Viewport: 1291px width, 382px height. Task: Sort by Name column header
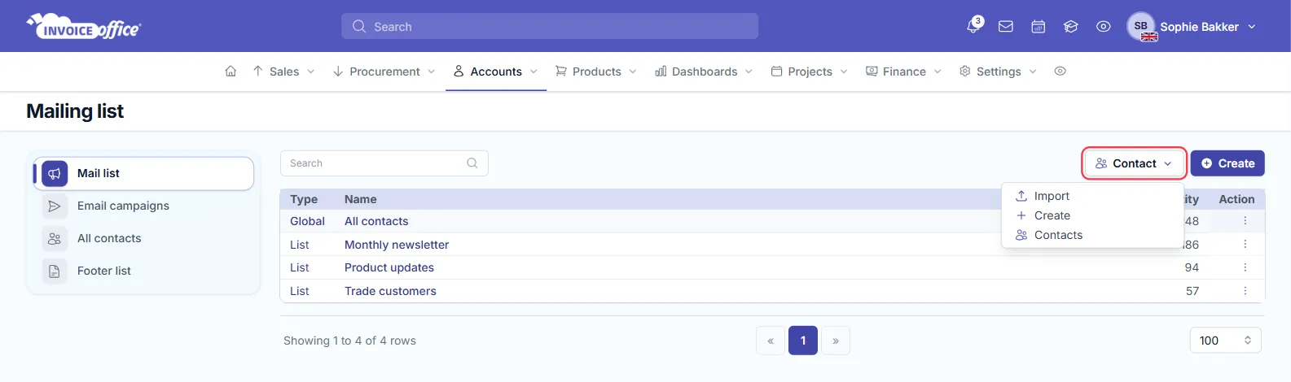(361, 199)
